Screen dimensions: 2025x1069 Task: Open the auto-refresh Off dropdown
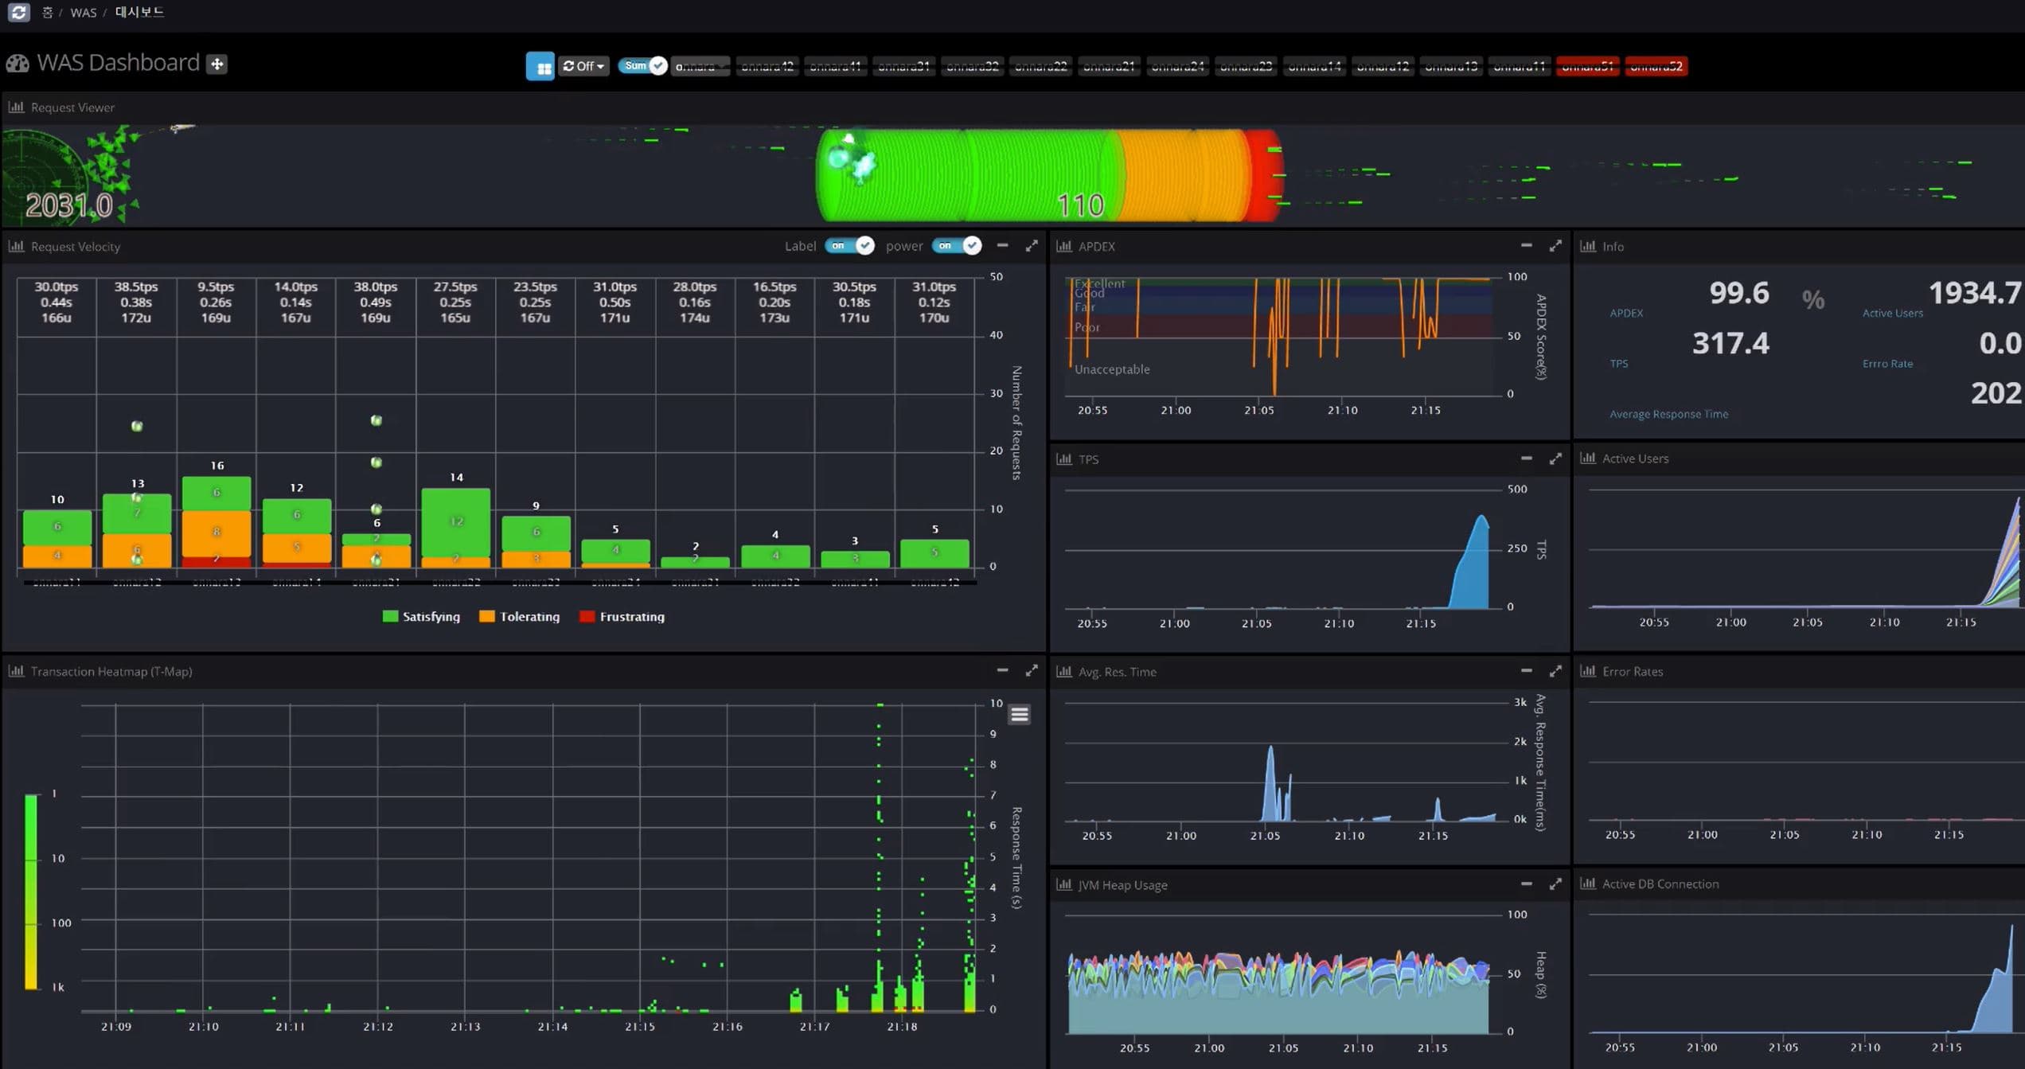coord(583,66)
